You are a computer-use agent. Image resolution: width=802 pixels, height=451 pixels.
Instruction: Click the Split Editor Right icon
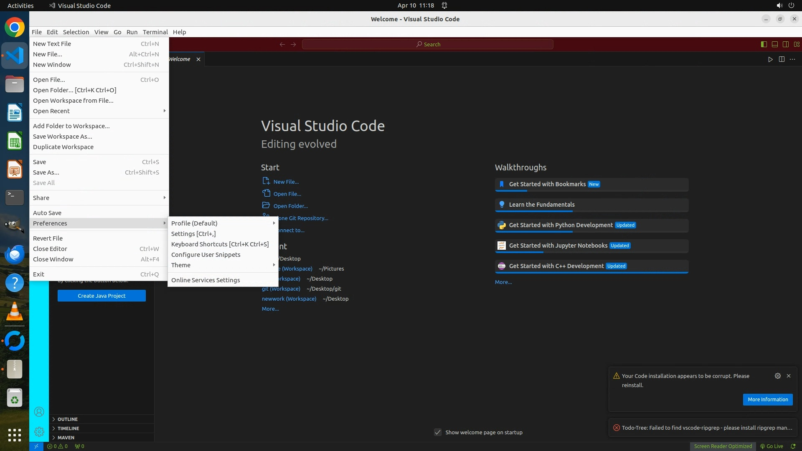tap(782, 59)
